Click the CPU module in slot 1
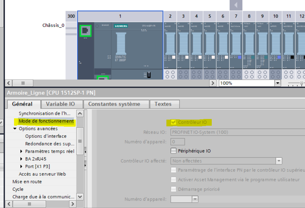This screenshot has width=305, height=208. click(134, 48)
